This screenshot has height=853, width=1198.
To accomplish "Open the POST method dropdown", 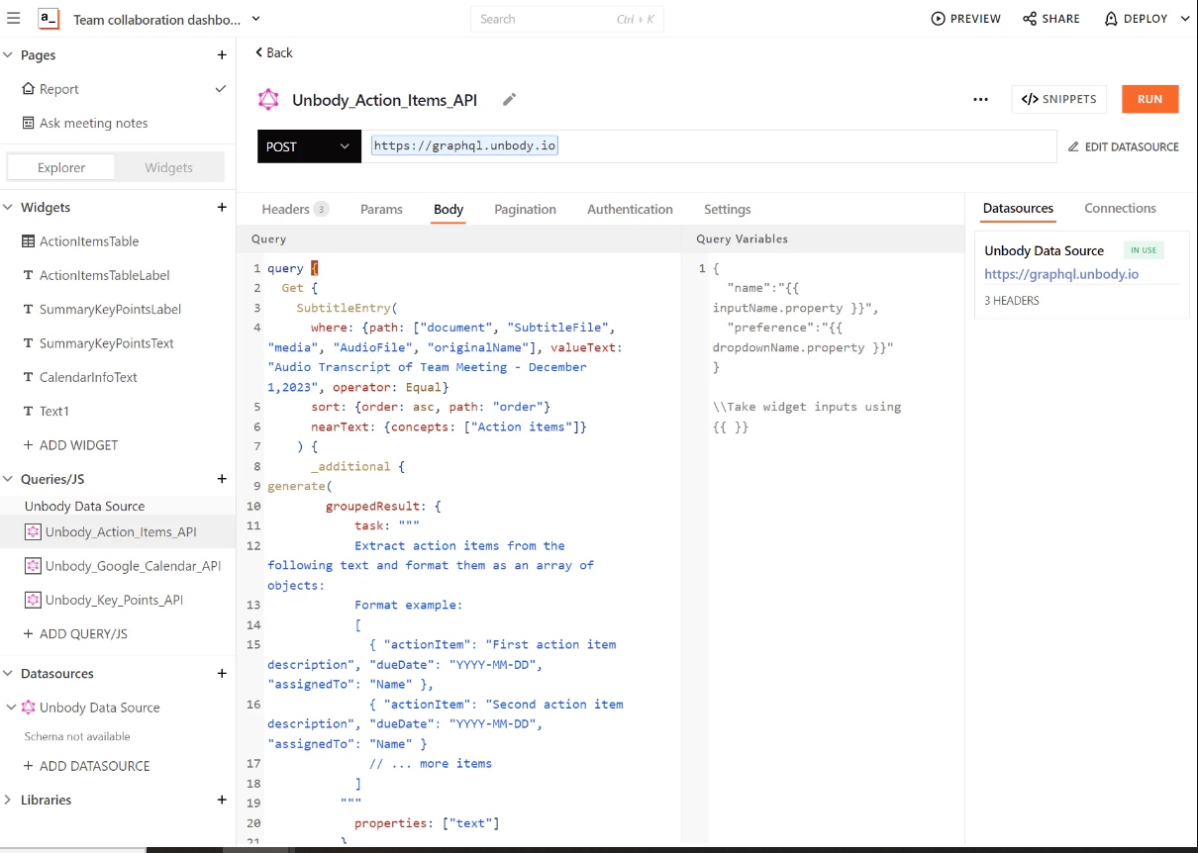I will point(309,146).
